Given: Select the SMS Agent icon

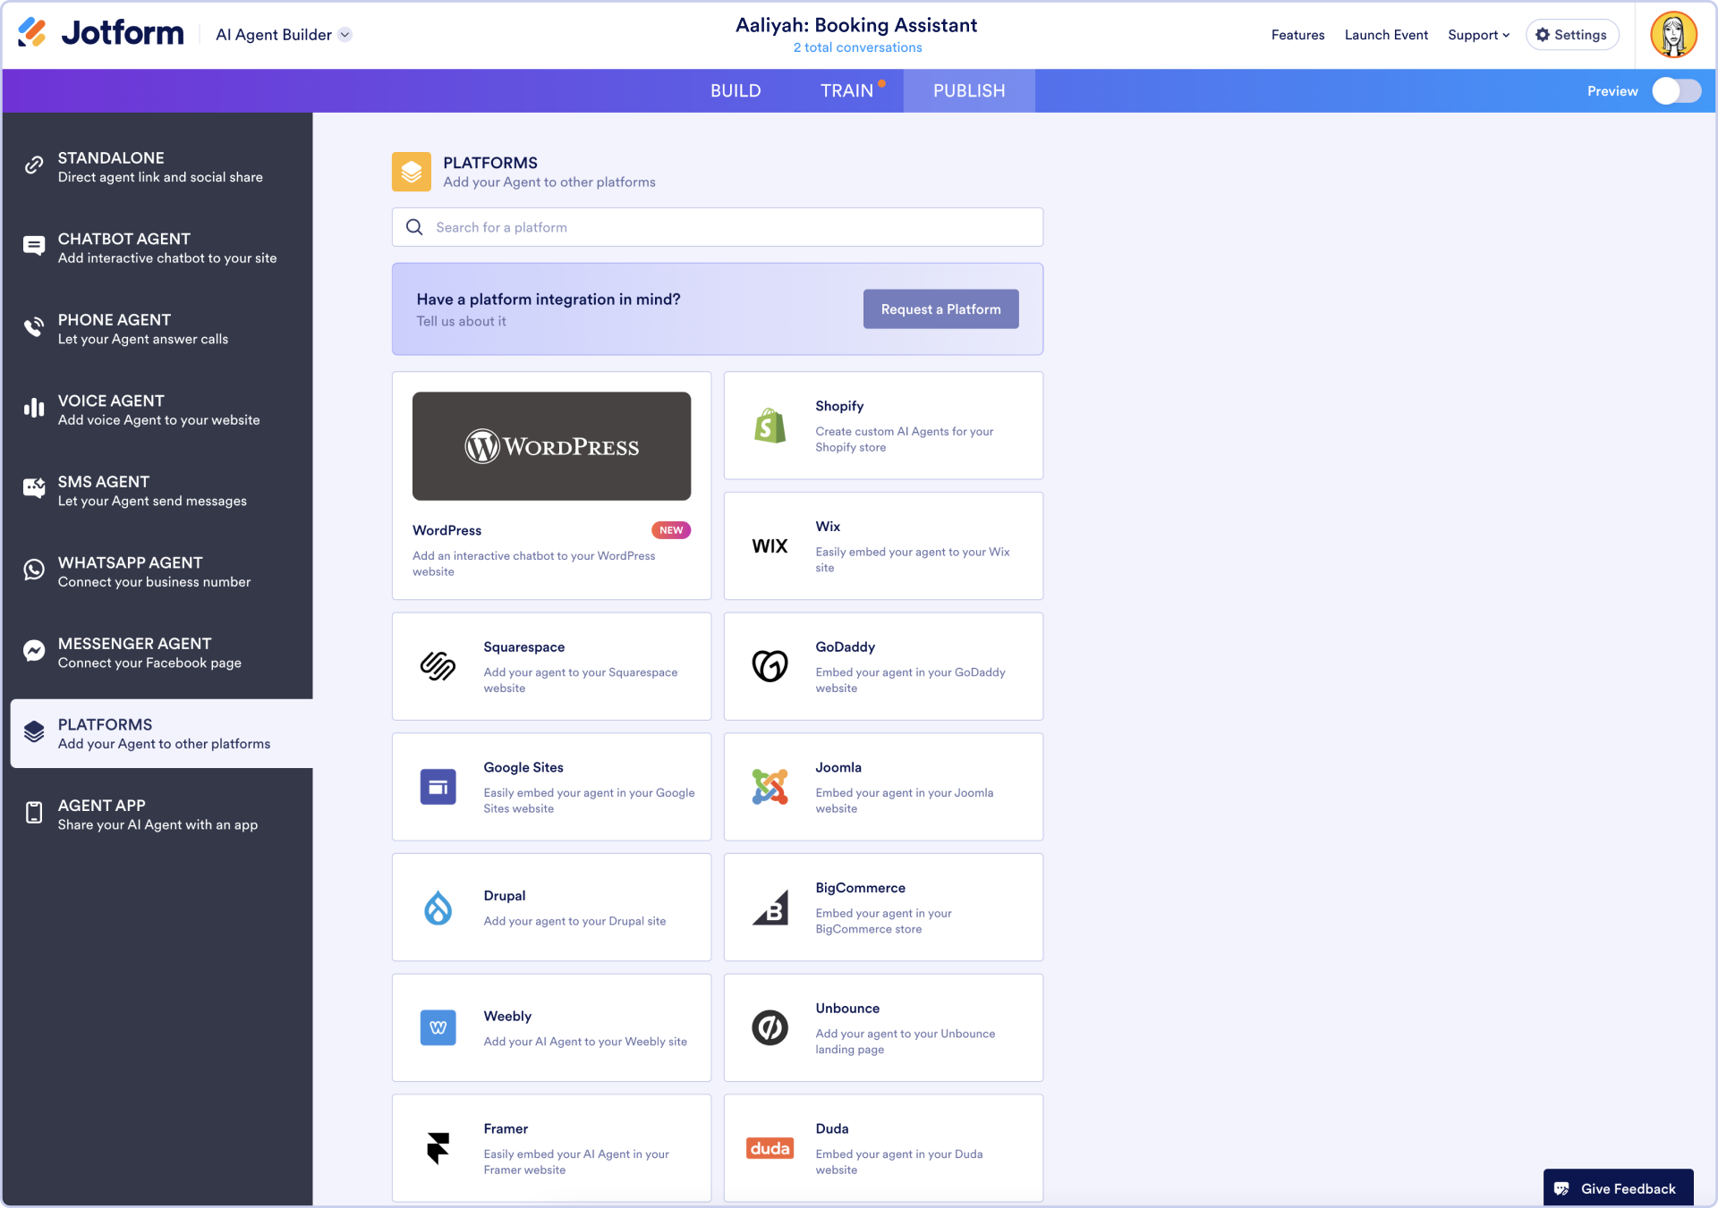Looking at the screenshot, I should pos(34,489).
